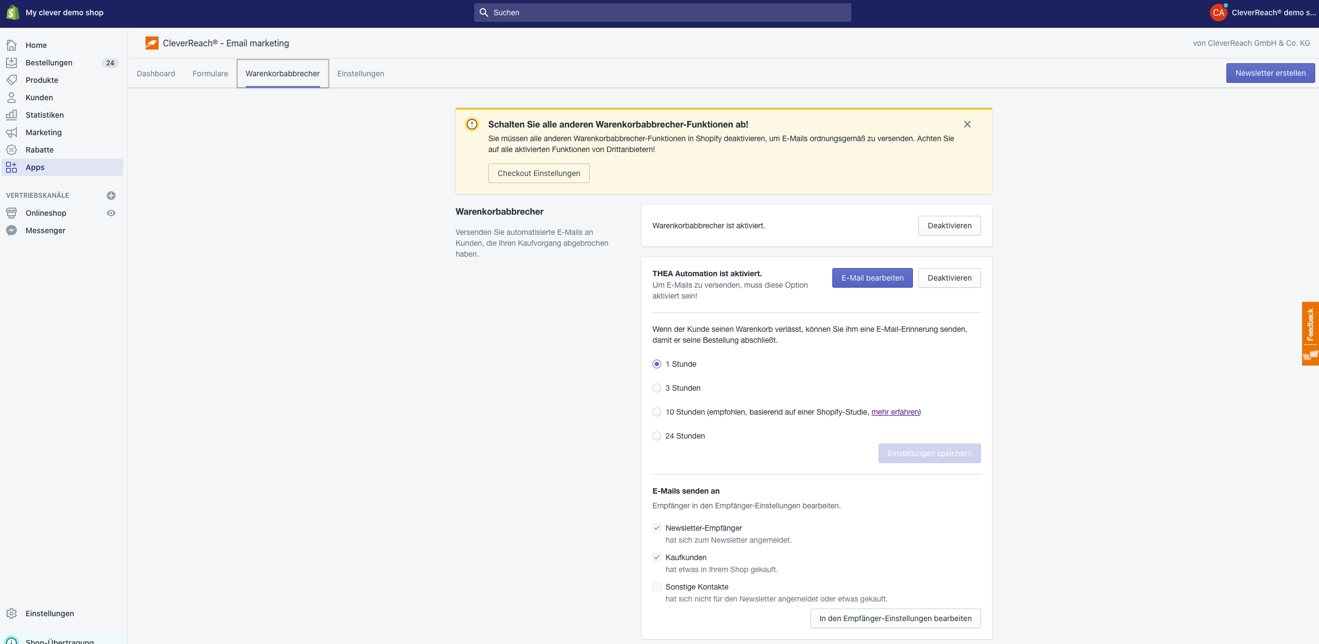Click the Messenger chat icon

(x=11, y=230)
